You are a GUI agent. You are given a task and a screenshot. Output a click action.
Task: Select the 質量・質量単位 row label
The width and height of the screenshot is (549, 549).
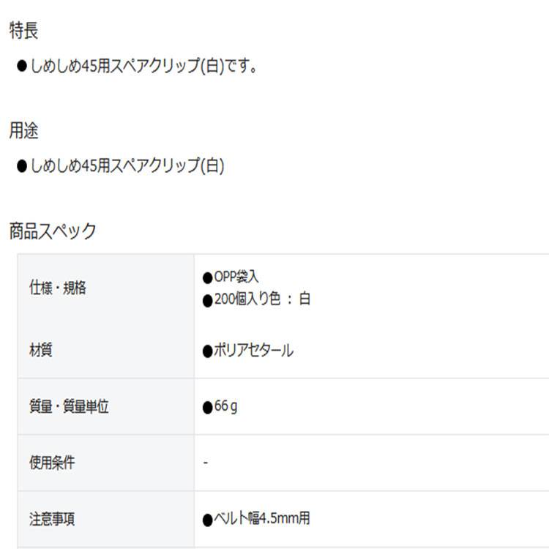pos(69,407)
